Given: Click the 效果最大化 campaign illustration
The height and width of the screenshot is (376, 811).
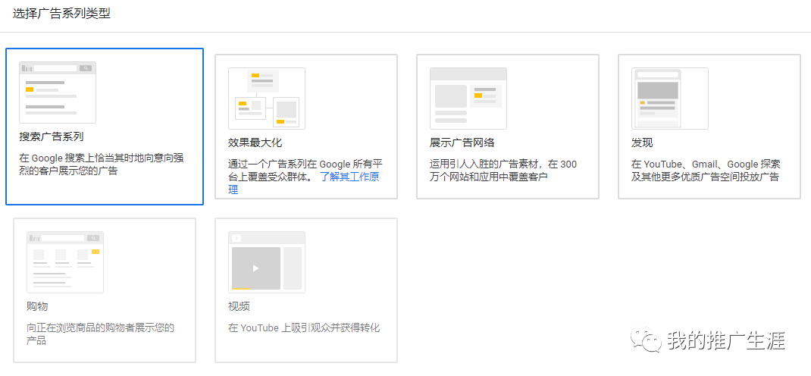Looking at the screenshot, I should [x=267, y=99].
